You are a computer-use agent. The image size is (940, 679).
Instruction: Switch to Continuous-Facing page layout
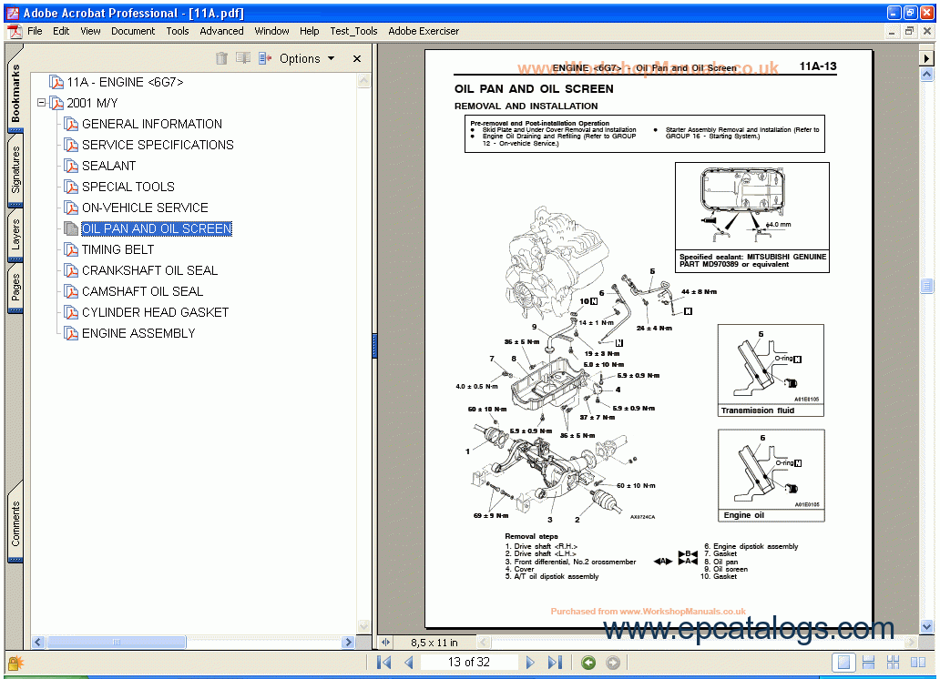pos(893,663)
